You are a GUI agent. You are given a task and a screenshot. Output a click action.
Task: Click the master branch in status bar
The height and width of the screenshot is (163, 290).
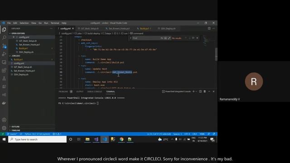click(12, 134)
